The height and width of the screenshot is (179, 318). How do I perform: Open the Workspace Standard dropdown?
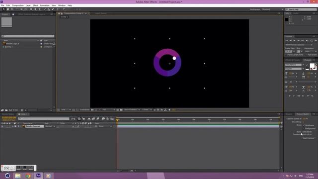point(273,9)
